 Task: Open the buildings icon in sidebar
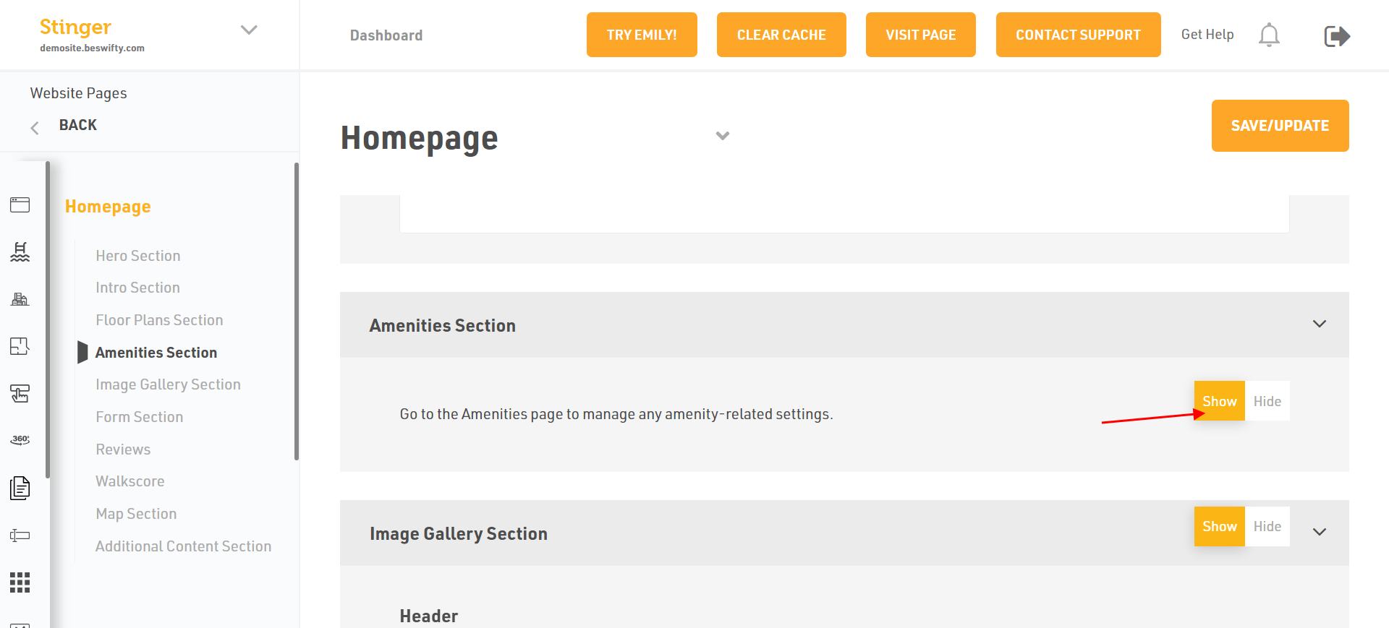point(20,299)
